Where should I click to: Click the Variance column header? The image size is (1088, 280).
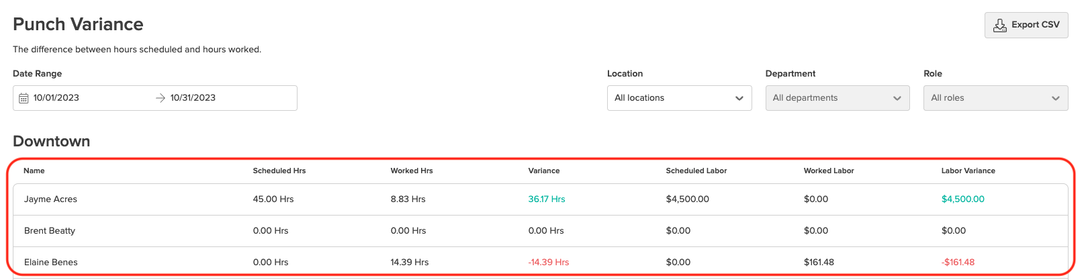point(544,171)
